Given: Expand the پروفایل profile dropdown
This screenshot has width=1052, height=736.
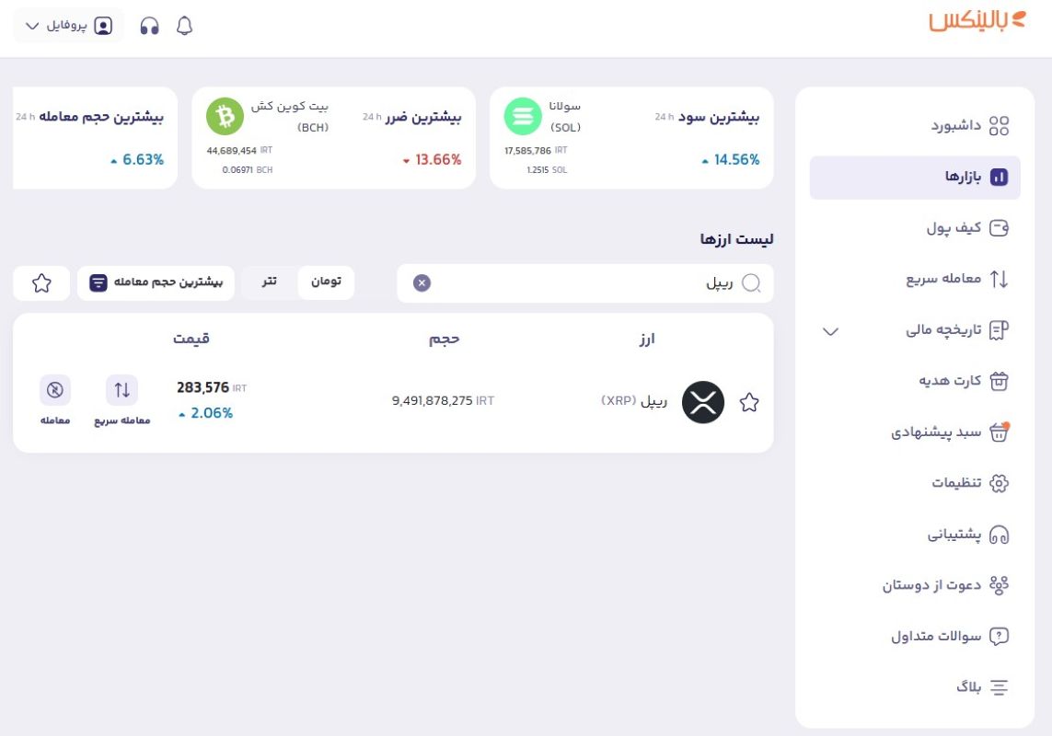Looking at the screenshot, I should (68, 26).
